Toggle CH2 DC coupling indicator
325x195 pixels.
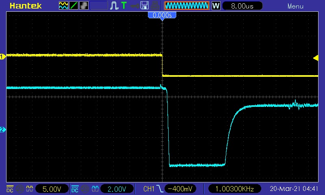click(x=75, y=189)
